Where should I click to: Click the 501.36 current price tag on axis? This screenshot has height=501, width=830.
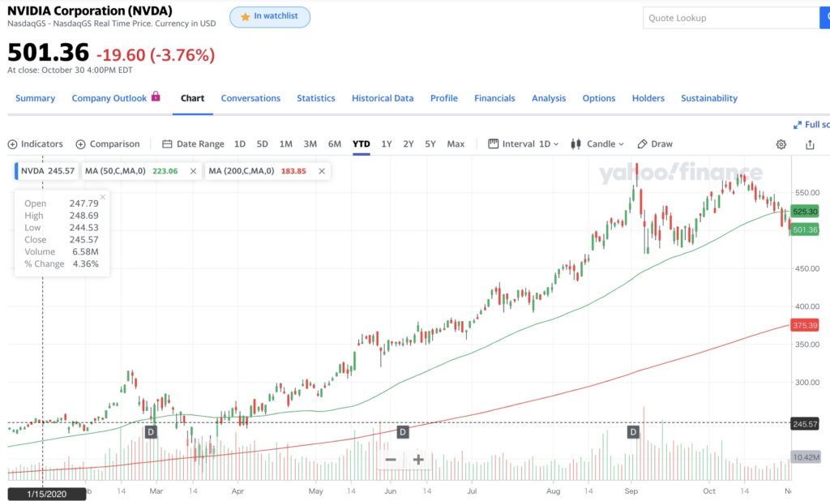(805, 229)
